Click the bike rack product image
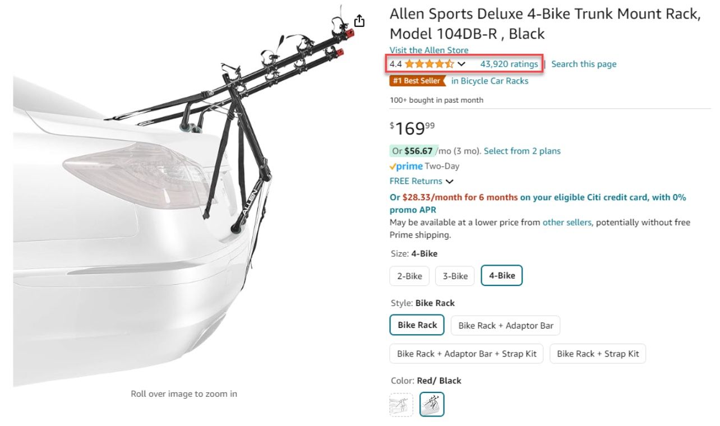This screenshot has width=720, height=426. tap(185, 196)
